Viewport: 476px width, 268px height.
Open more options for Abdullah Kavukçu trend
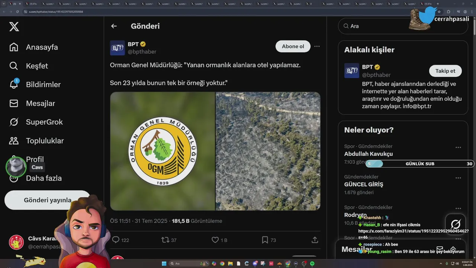458,147
